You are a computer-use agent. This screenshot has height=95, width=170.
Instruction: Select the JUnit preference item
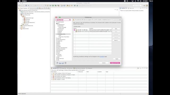(60, 35)
